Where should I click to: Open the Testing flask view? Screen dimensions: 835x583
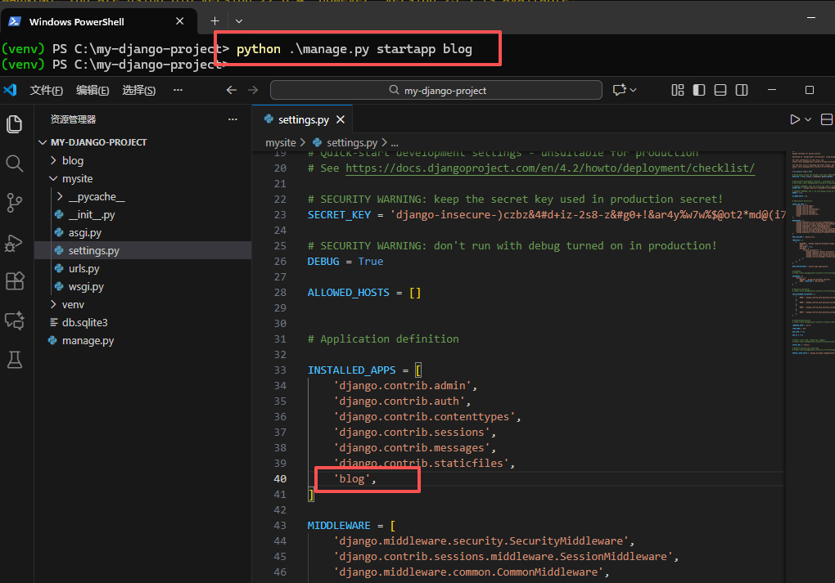click(15, 360)
